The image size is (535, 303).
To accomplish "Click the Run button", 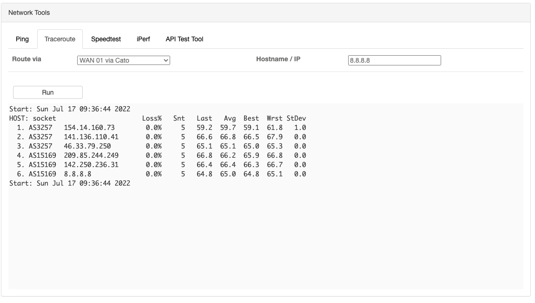I will pyautogui.click(x=48, y=92).
